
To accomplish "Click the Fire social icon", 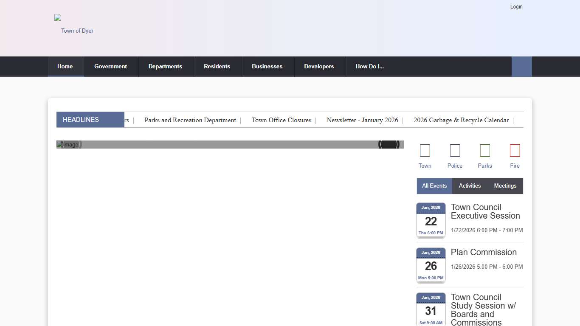I will 515,151.
